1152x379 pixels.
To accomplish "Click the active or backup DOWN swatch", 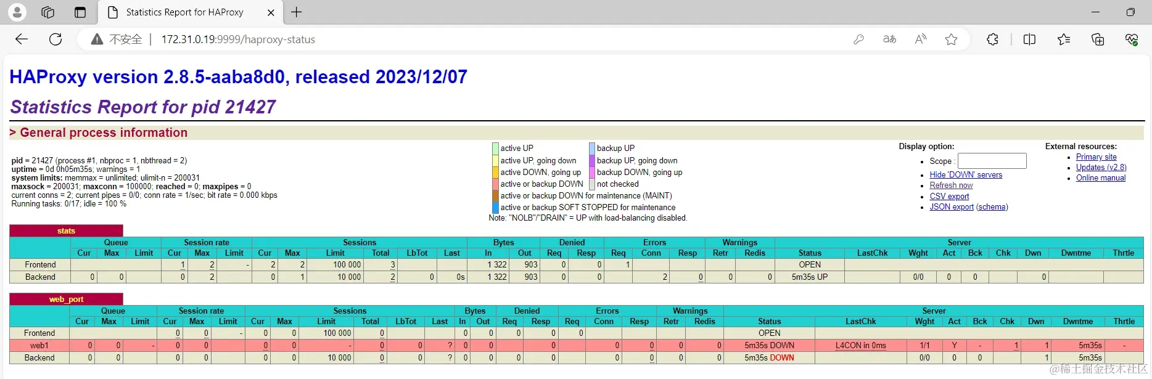I will [495, 184].
